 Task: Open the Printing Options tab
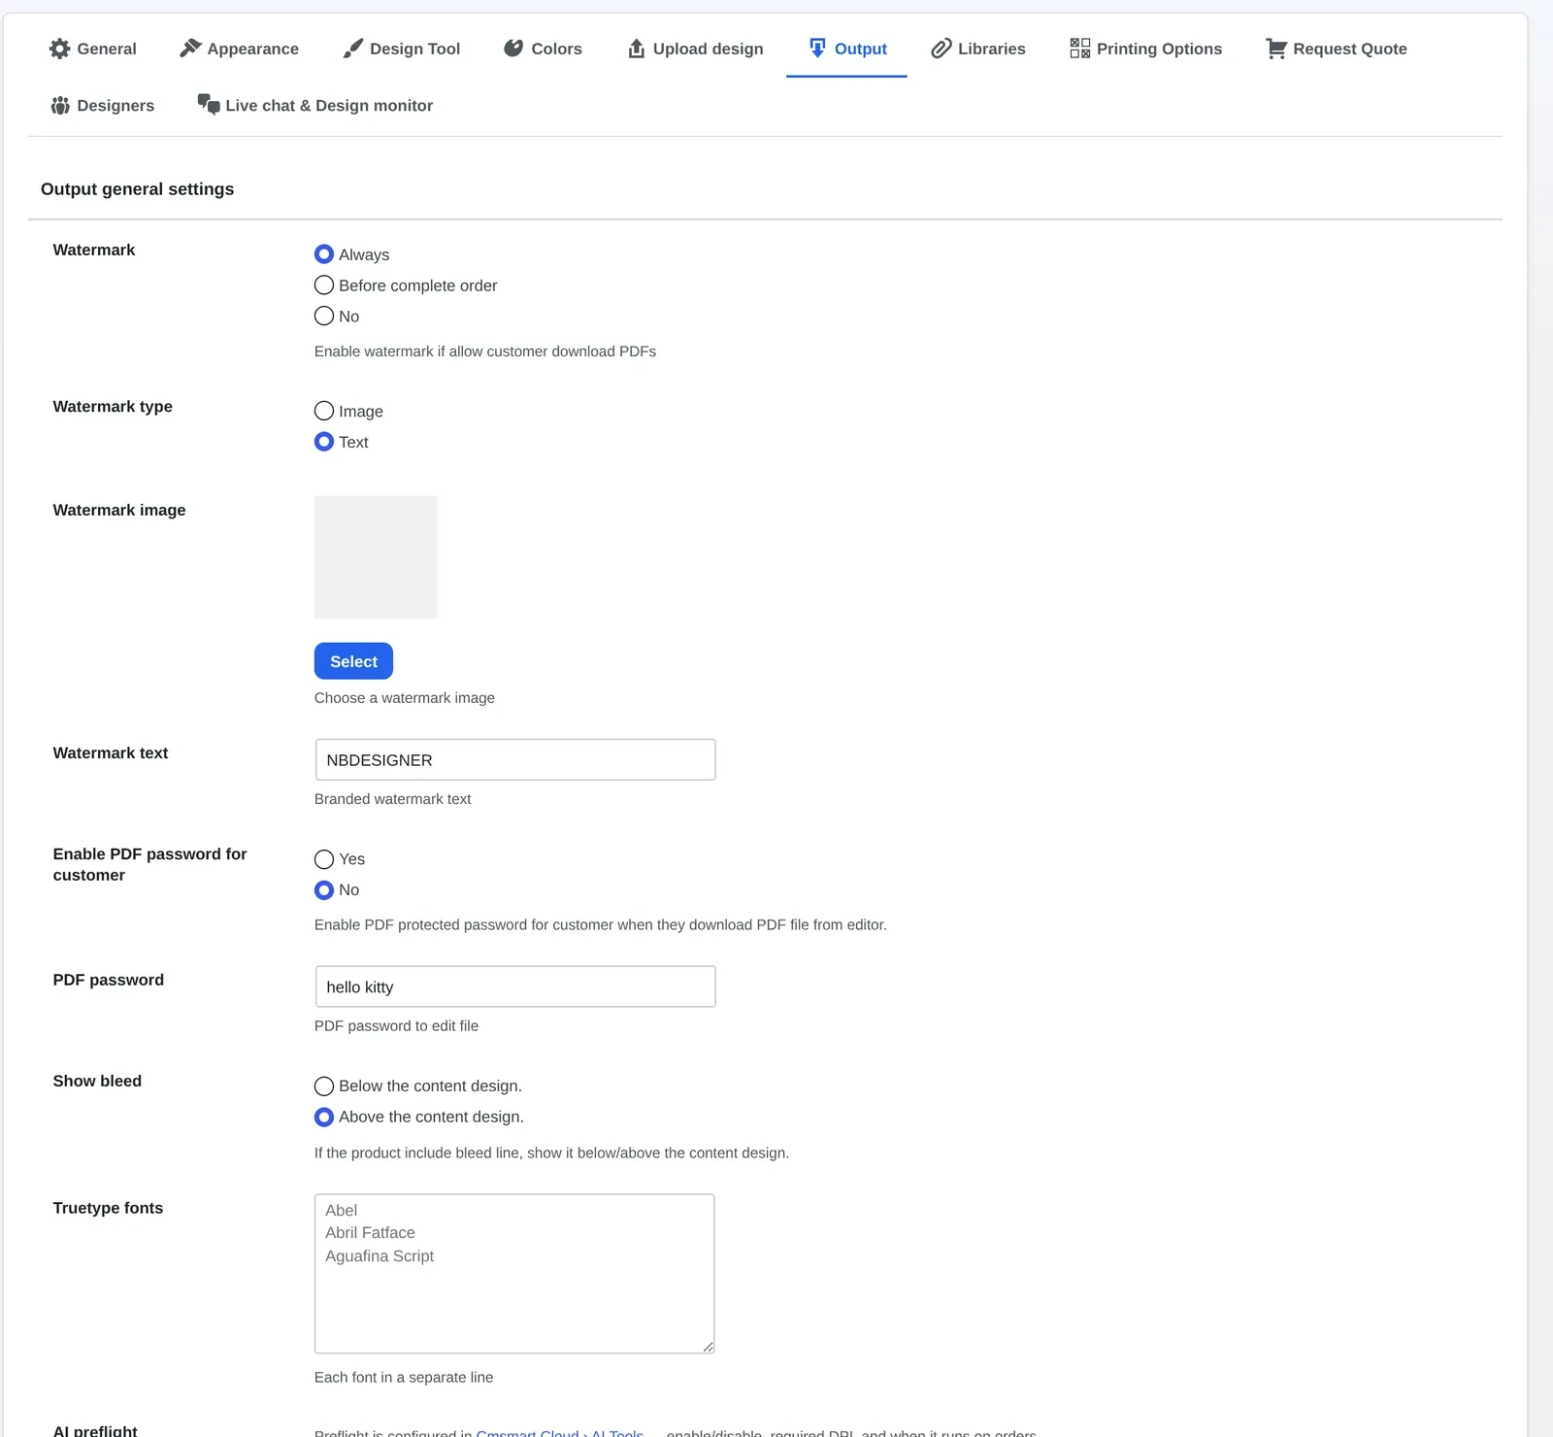pyautogui.click(x=1145, y=49)
